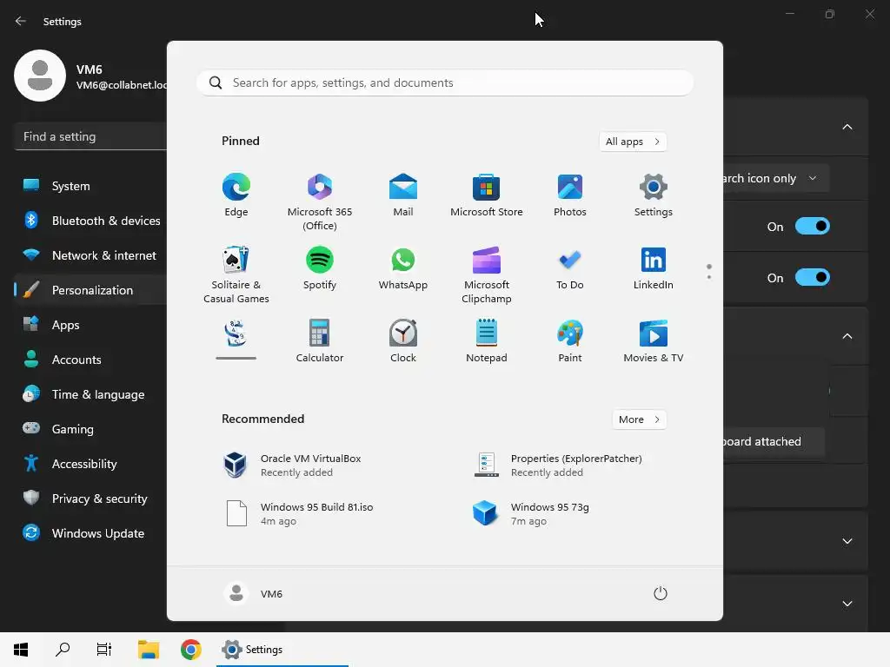Open Edge from pinned apps
Screen dimensions: 890x667
[x=236, y=195]
